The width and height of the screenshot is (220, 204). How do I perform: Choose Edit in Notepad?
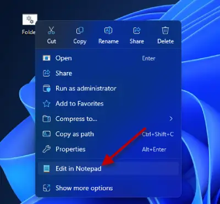point(108,168)
